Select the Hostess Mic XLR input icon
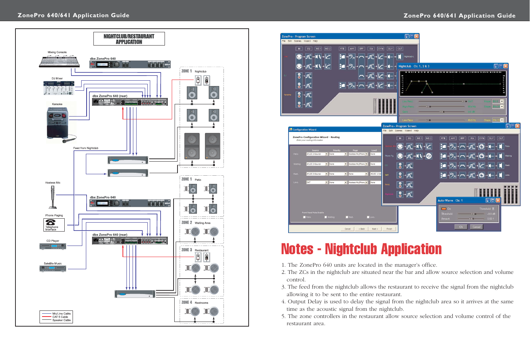 click(400, 146)
